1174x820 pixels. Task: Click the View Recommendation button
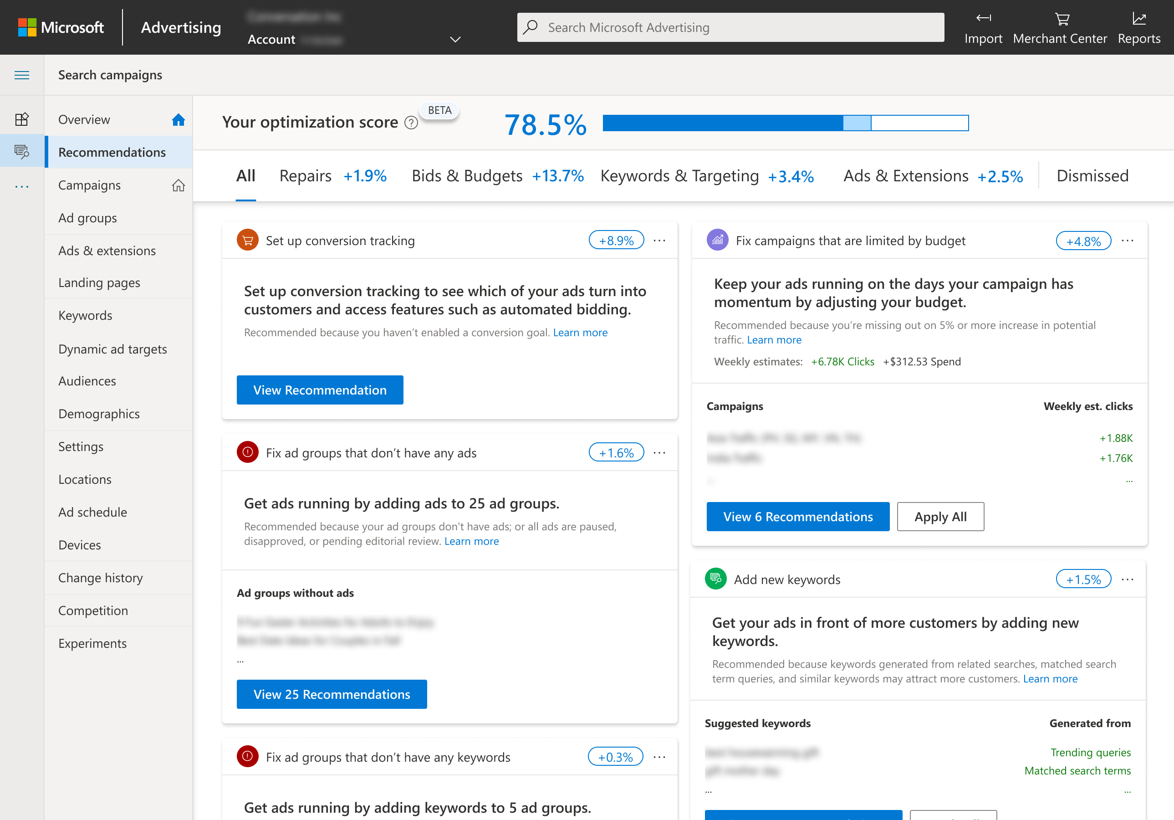click(x=320, y=390)
